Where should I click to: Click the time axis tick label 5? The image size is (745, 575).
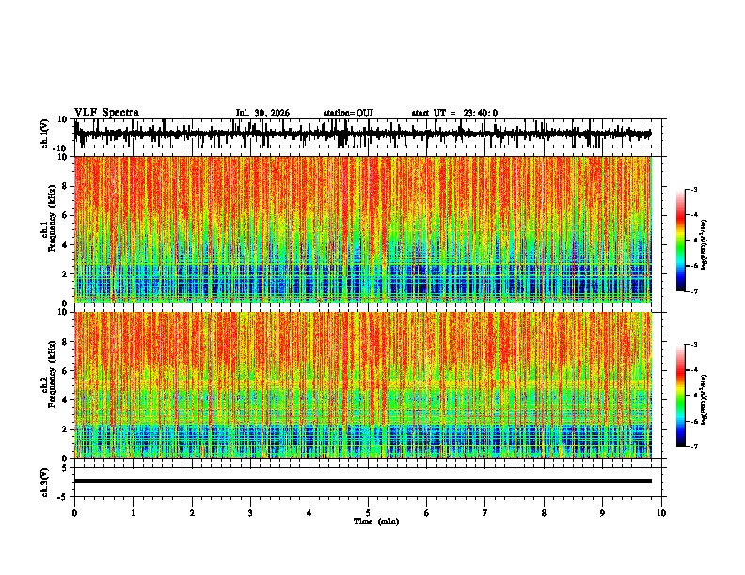pos(368,513)
